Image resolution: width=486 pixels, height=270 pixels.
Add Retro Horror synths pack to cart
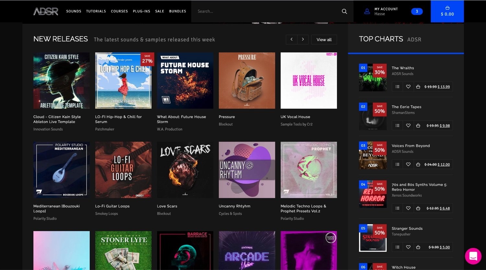point(418,208)
